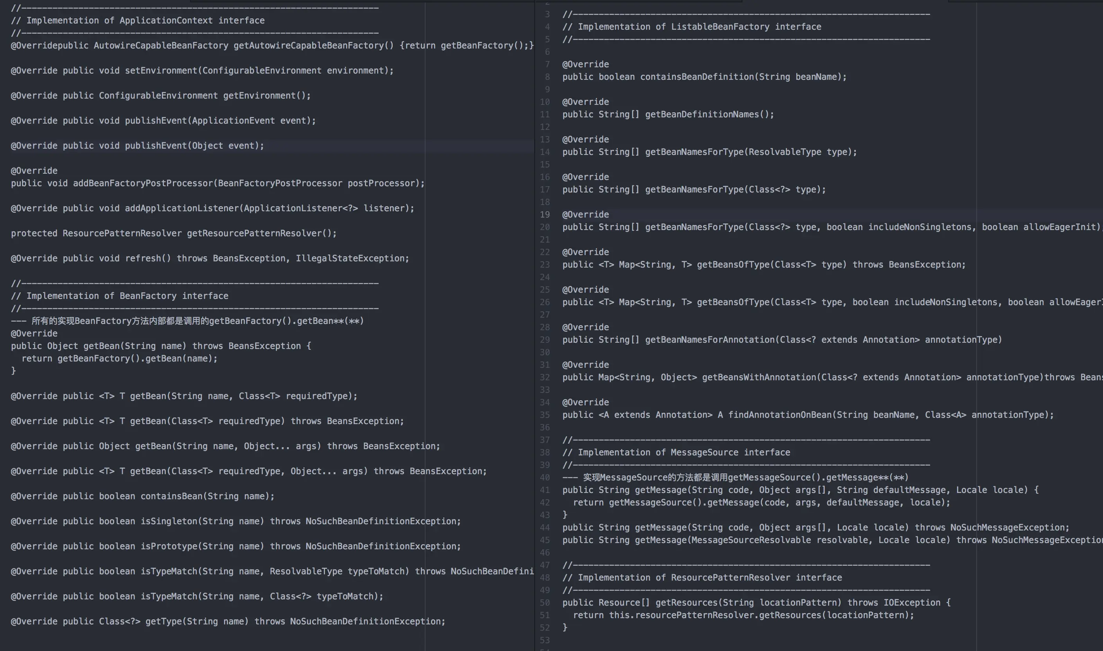Click the @Override annotation on line 34

click(586, 402)
